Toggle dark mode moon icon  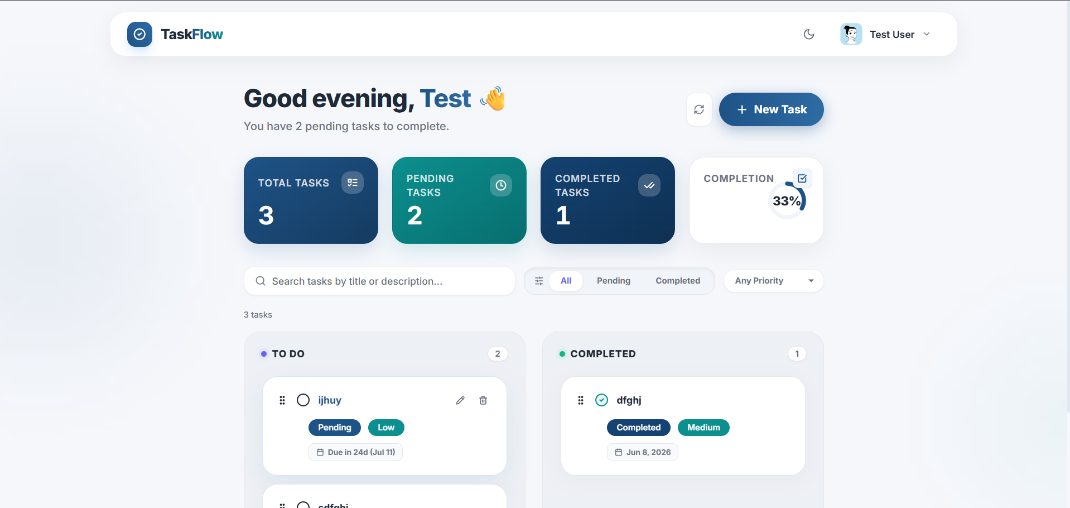tap(808, 34)
